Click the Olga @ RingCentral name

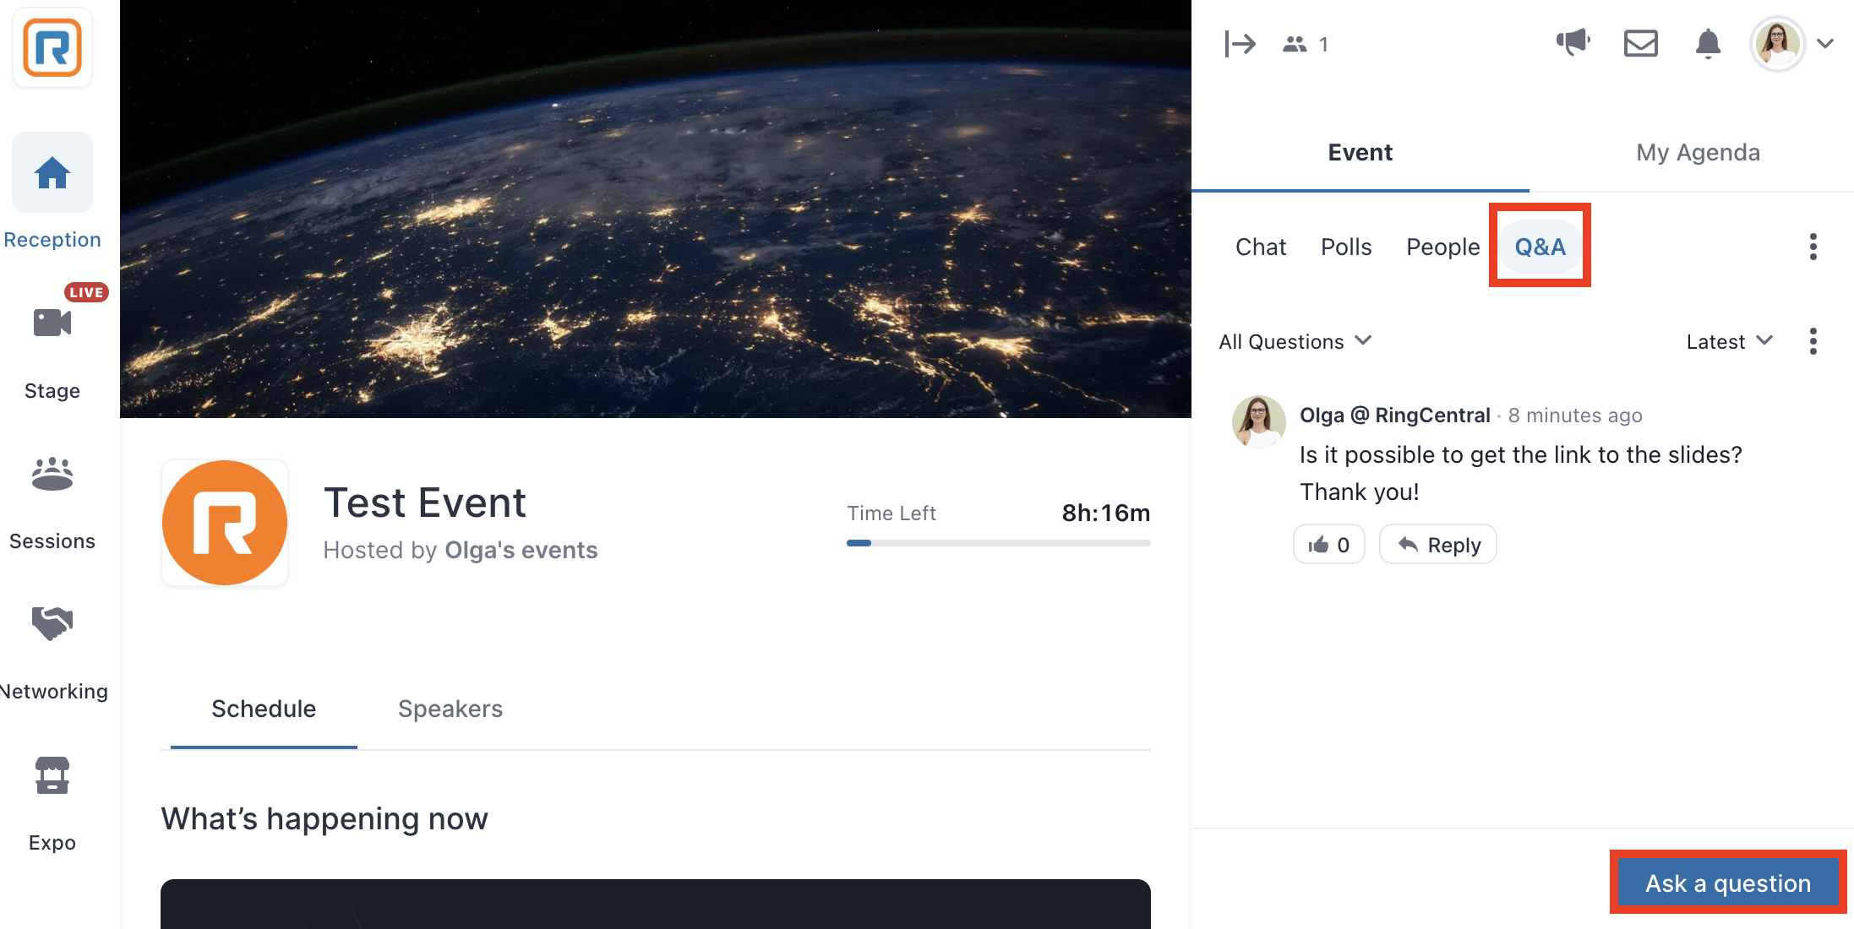coord(1395,415)
